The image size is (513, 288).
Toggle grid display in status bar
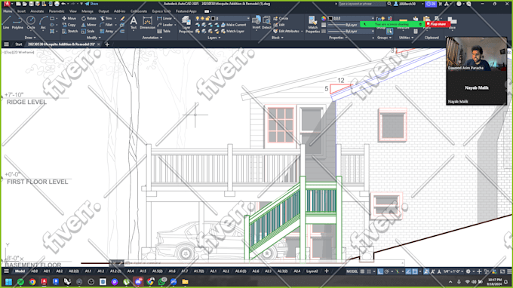tap(363, 271)
